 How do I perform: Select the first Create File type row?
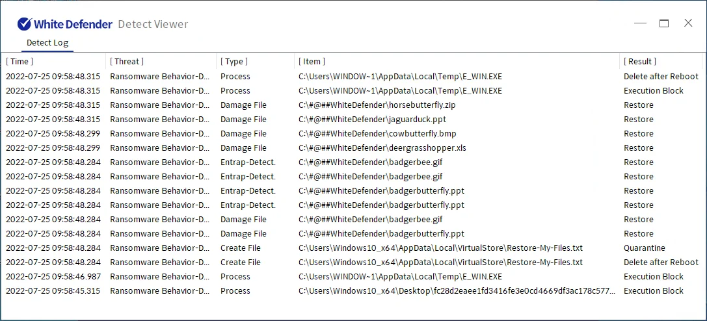241,248
